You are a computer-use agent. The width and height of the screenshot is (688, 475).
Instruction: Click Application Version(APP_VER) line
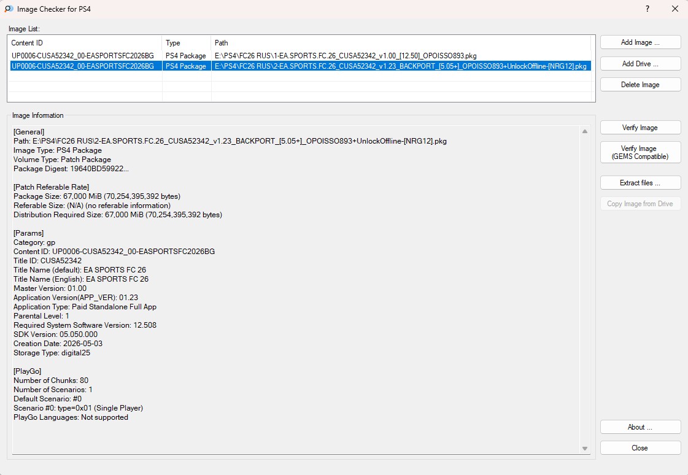(x=76, y=298)
